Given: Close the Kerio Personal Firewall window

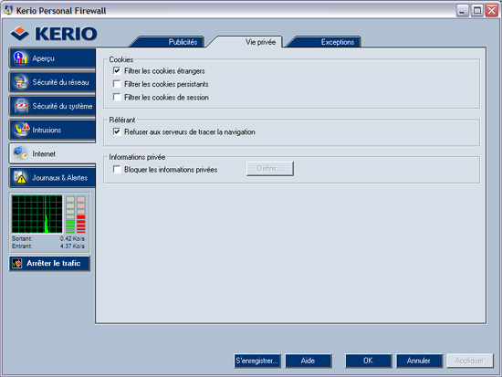Looking at the screenshot, I should (x=491, y=11).
